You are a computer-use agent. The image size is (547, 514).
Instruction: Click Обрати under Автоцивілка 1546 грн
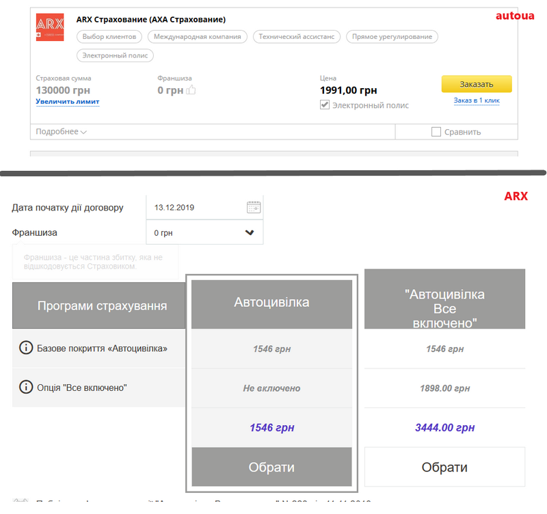click(x=271, y=467)
